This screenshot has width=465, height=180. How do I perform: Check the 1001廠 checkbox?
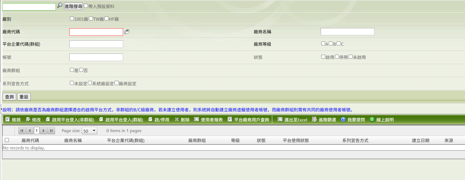(72, 19)
